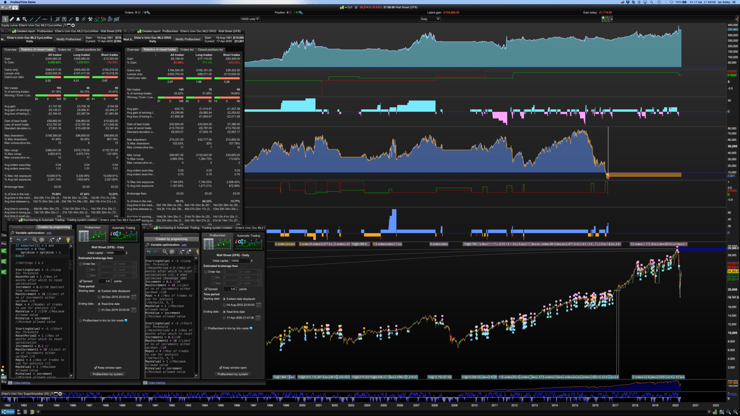Click 'ProBacktest my system' button in left panel
740x416 pixels.
pos(108,374)
